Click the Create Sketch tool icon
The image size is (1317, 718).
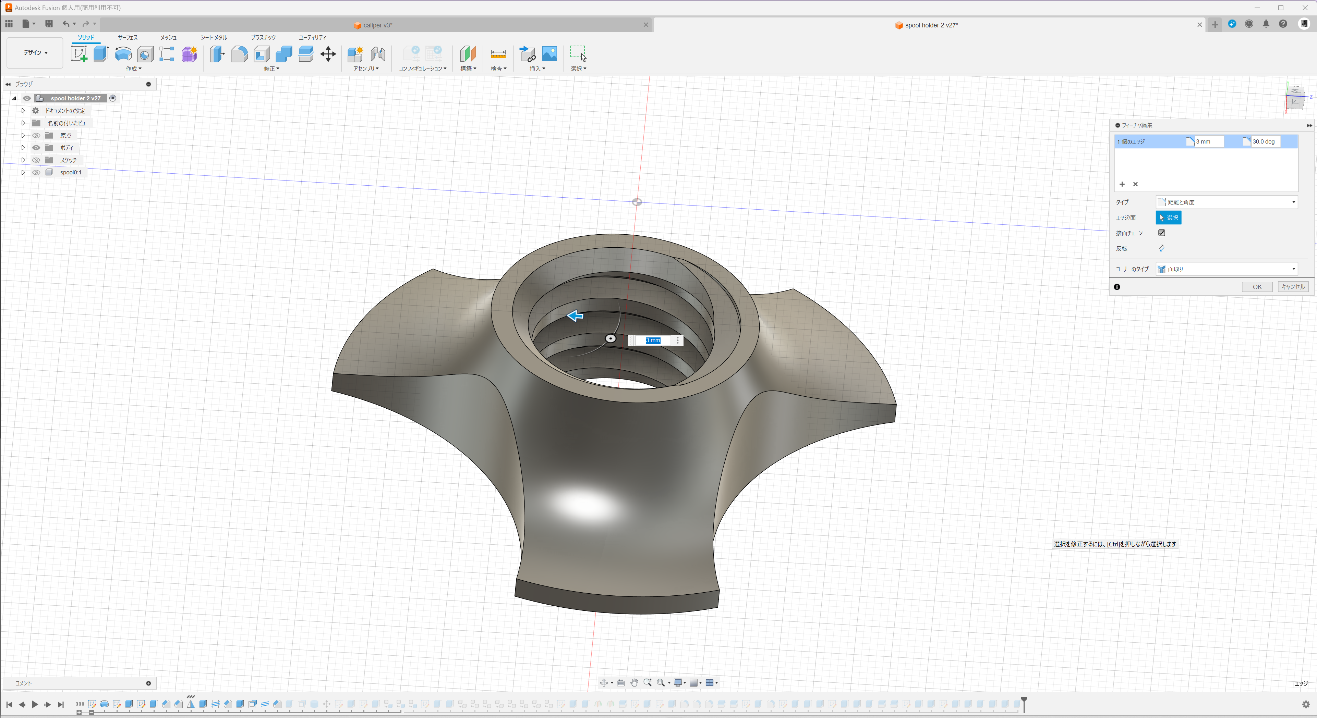[79, 54]
